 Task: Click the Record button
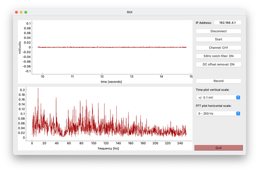[219, 81]
